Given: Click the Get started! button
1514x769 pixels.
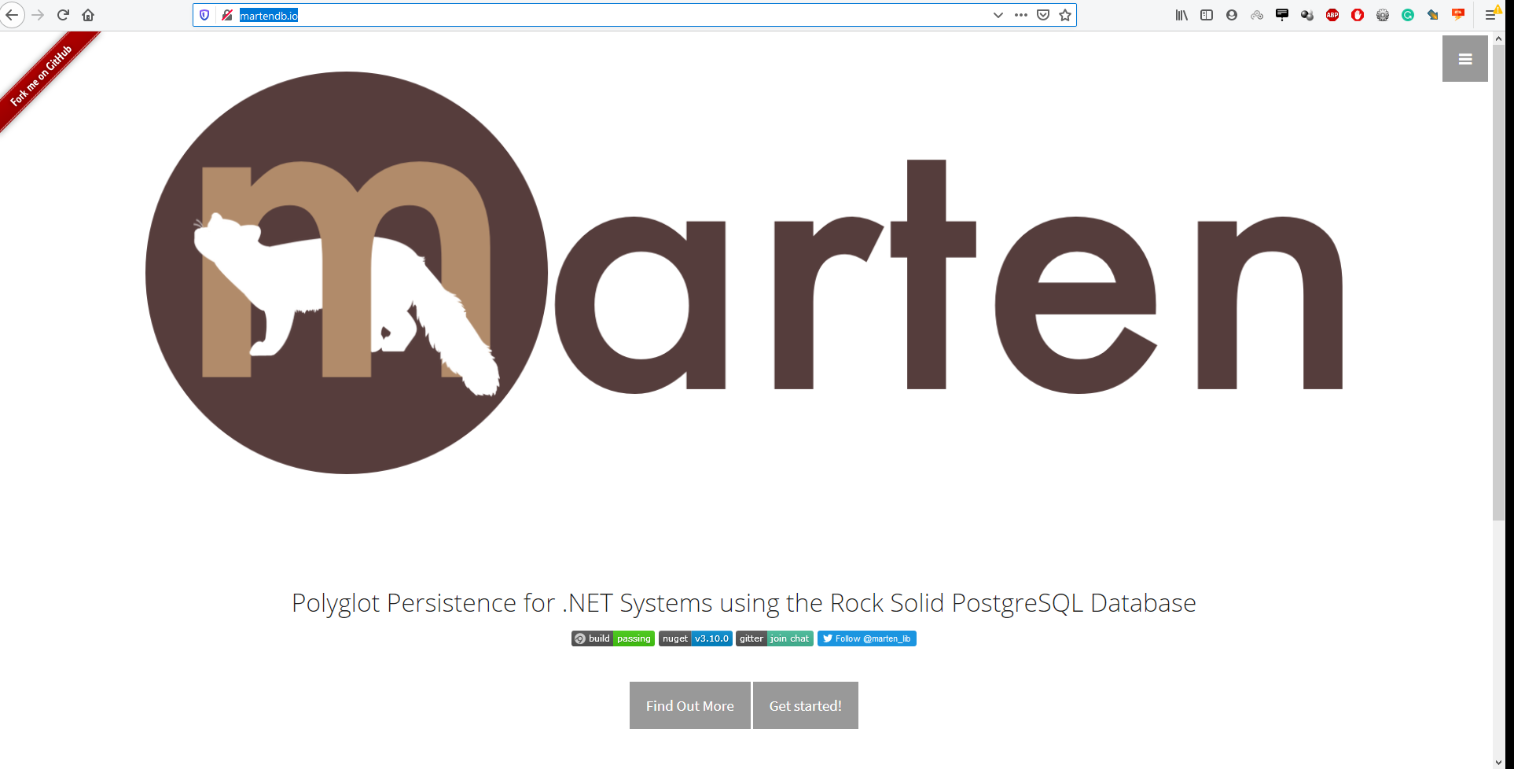Looking at the screenshot, I should pos(806,705).
